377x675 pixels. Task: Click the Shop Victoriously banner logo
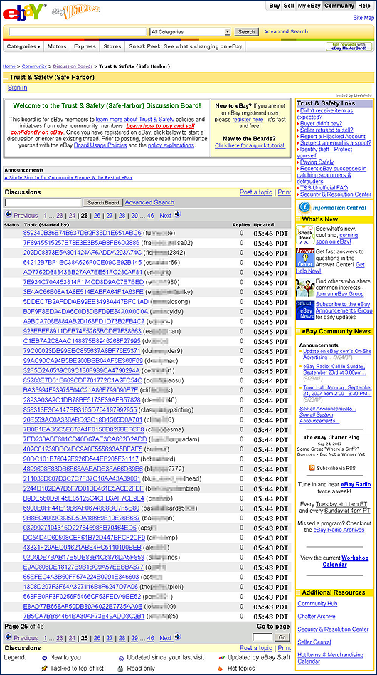[76, 13]
